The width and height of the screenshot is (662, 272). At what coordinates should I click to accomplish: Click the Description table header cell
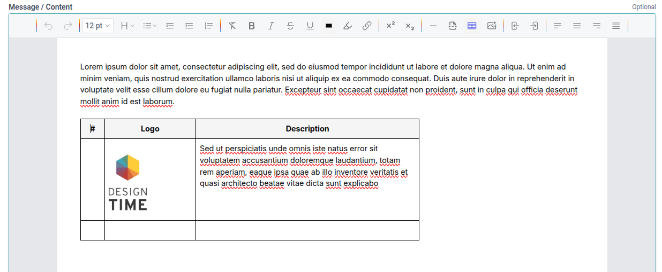(307, 129)
